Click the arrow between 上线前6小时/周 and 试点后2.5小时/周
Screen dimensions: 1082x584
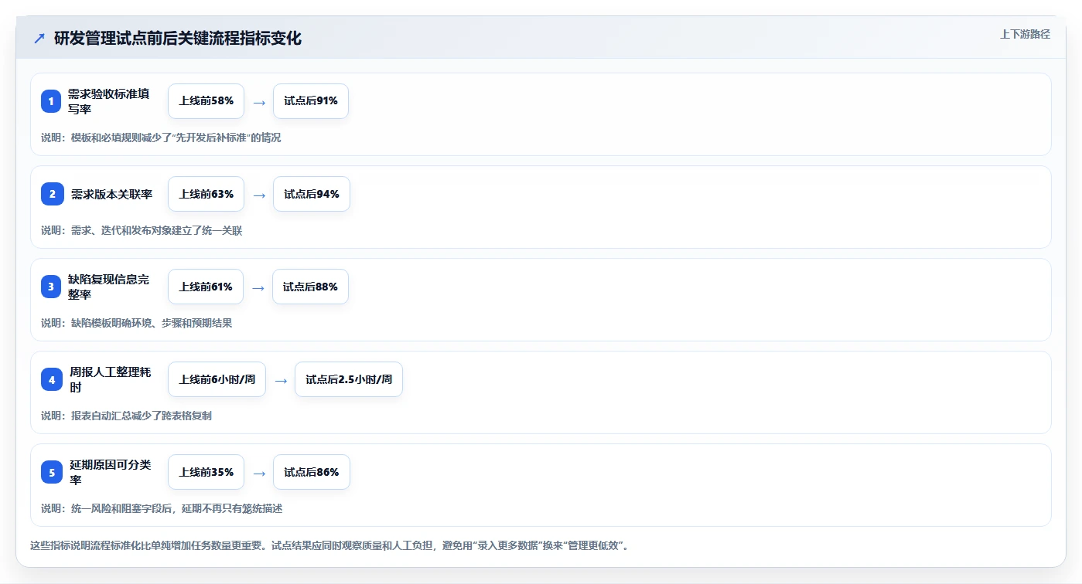(281, 380)
